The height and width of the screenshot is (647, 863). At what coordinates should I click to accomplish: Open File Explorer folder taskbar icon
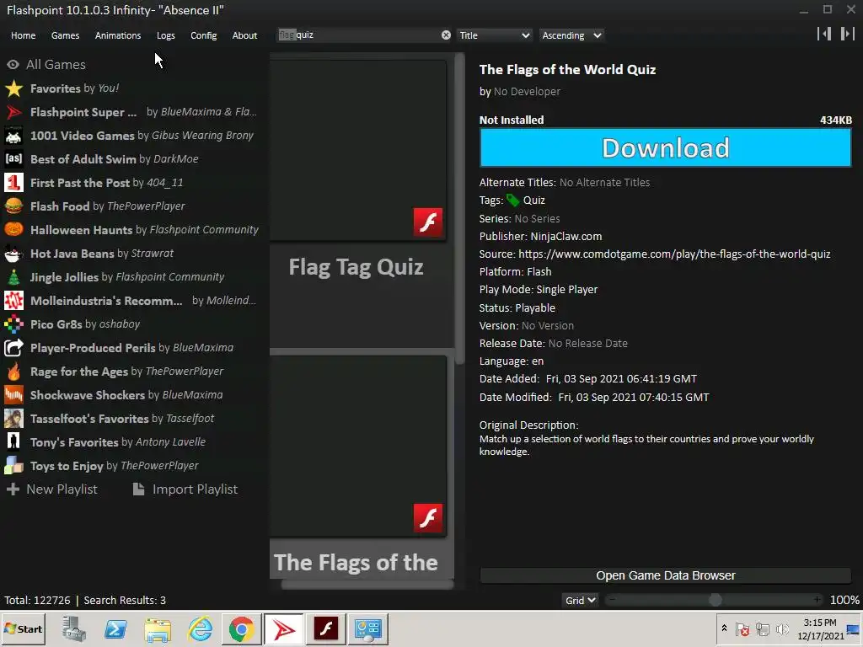(x=158, y=628)
